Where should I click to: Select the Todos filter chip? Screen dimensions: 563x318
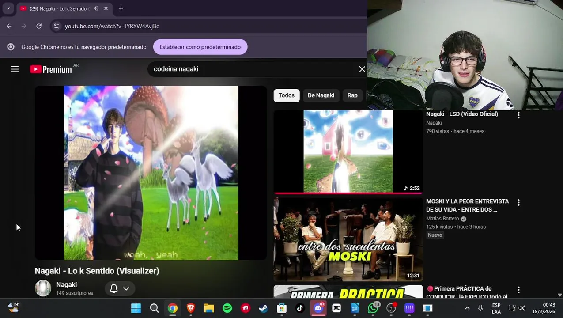[x=287, y=95]
